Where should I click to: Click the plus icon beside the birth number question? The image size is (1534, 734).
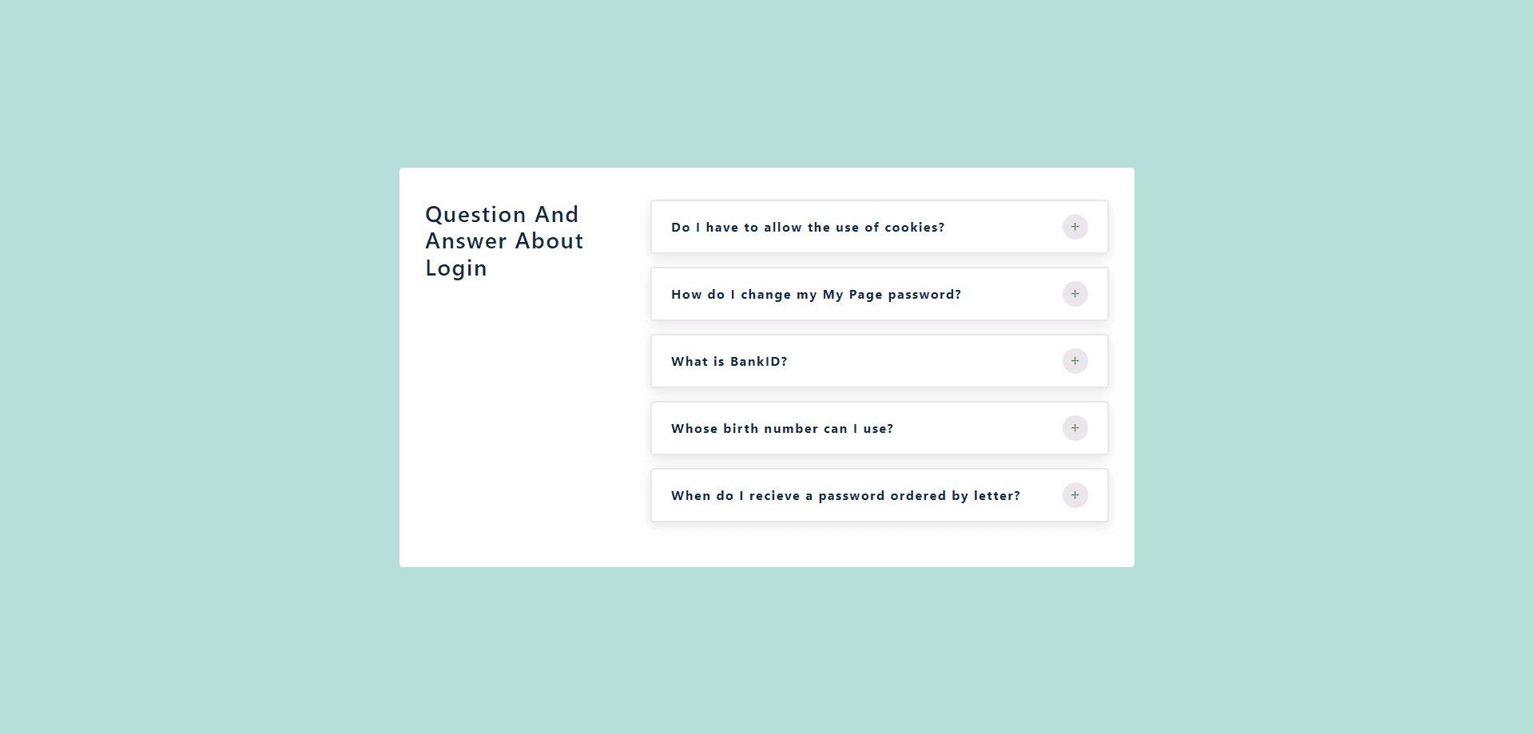[x=1075, y=428]
